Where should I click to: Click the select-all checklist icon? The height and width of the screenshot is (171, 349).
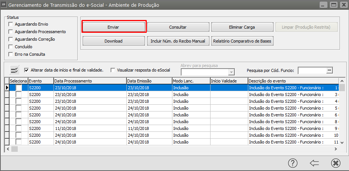pyautogui.click(x=14, y=70)
